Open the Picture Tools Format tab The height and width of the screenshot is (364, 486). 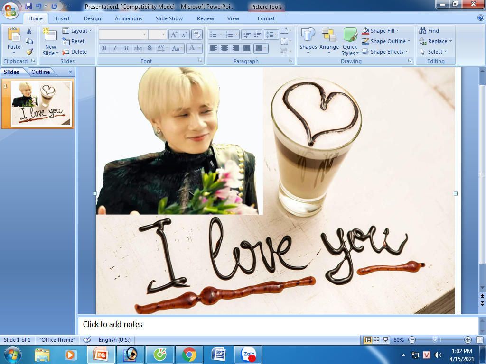(x=266, y=18)
